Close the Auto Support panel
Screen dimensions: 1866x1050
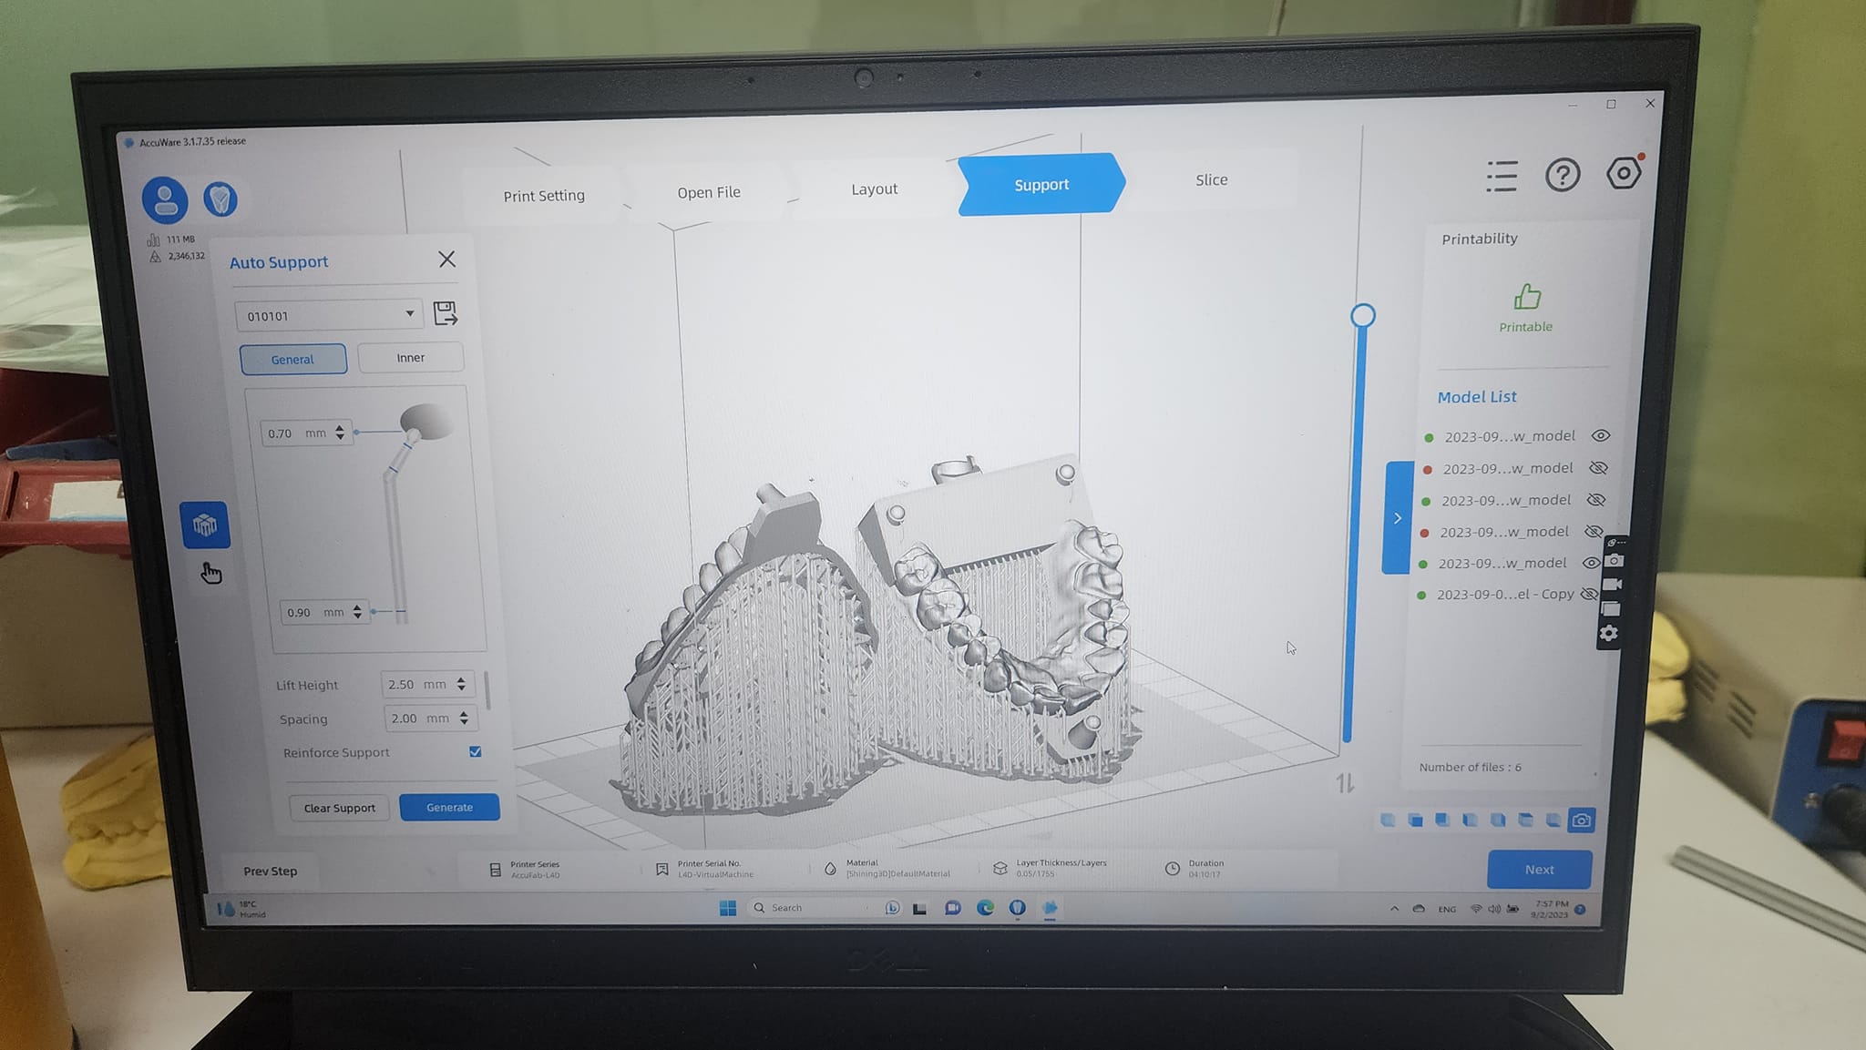[446, 260]
